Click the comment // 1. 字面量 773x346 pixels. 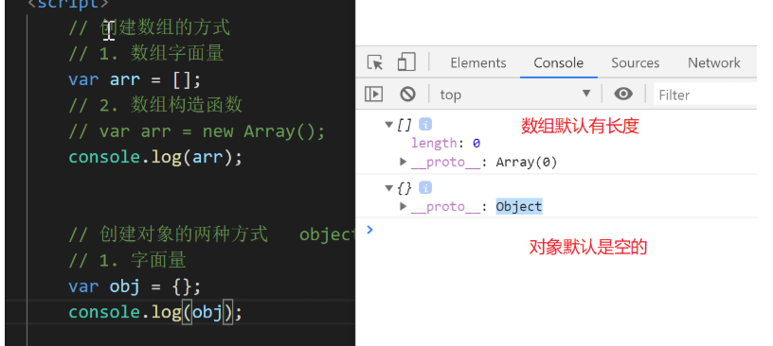(127, 260)
